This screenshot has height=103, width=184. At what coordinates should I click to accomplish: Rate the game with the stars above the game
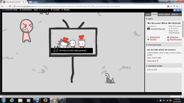pyautogui.click(x=44, y=10)
